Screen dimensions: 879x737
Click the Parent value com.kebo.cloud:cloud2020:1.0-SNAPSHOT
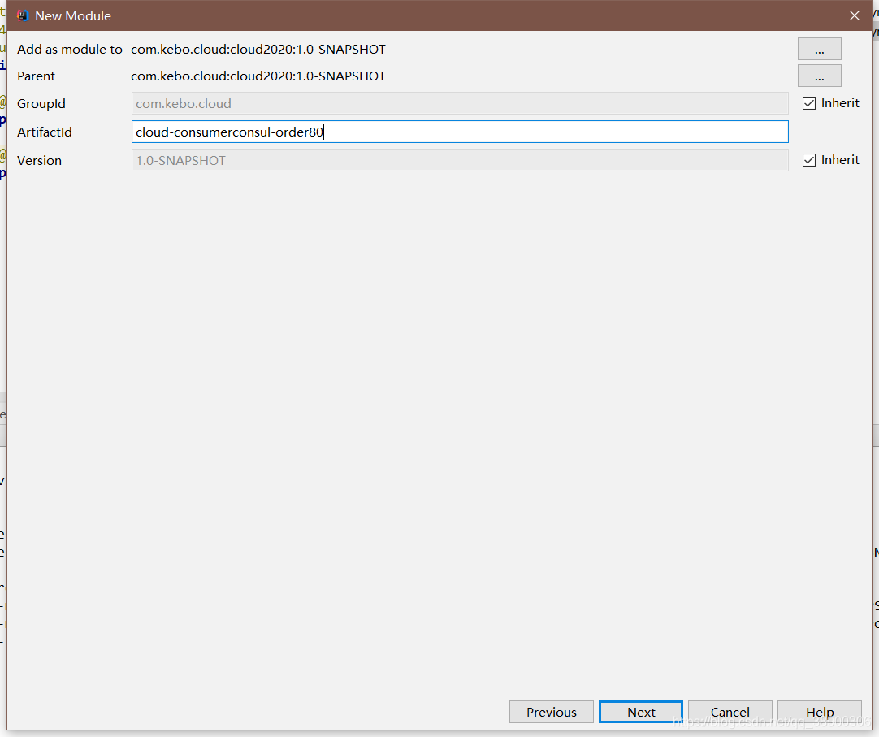click(x=258, y=76)
